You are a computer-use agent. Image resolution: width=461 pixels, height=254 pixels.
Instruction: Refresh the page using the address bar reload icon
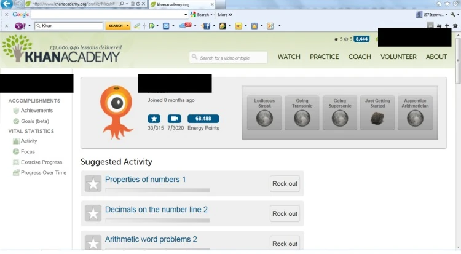(138, 4)
